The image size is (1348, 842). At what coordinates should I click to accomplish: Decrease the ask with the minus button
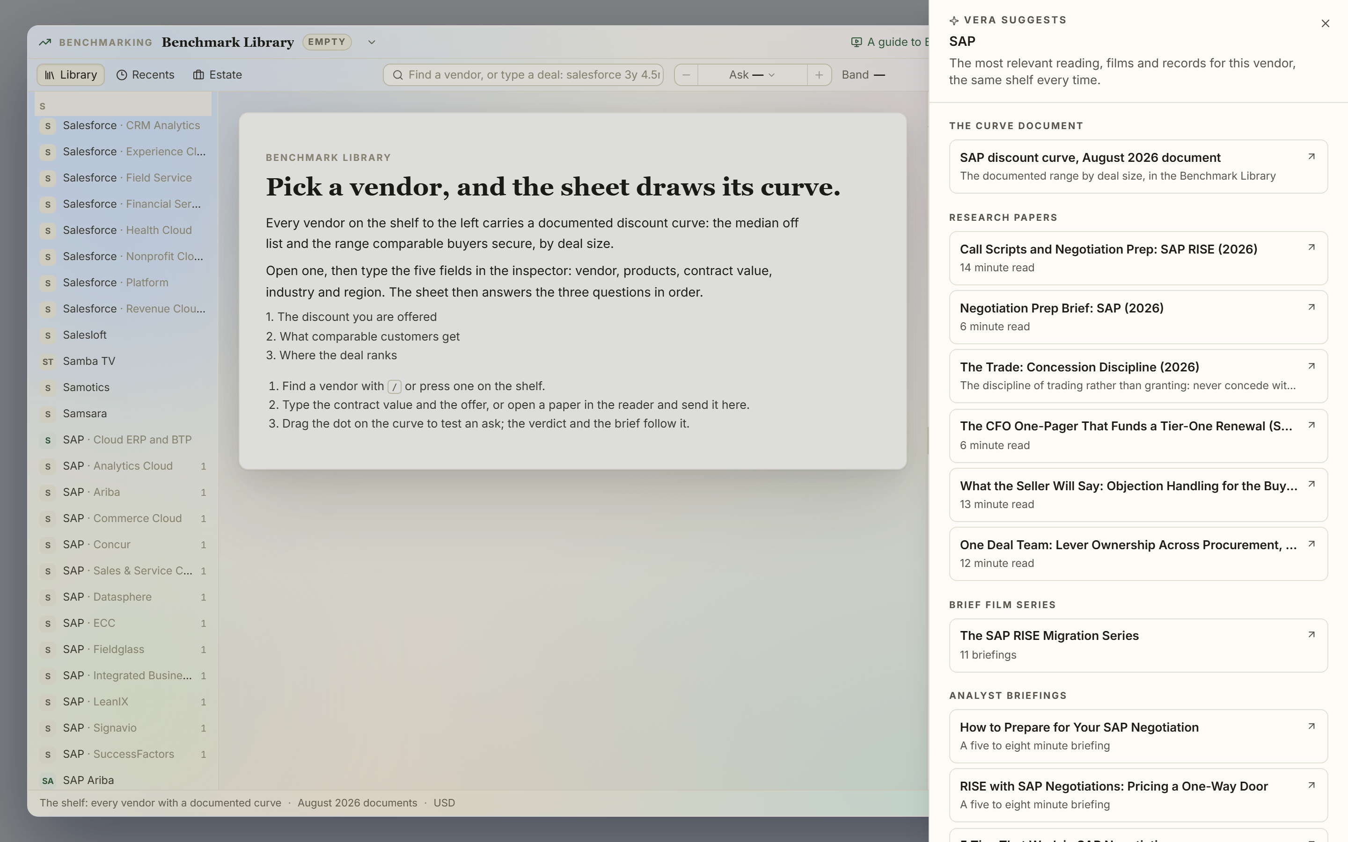tap(686, 75)
